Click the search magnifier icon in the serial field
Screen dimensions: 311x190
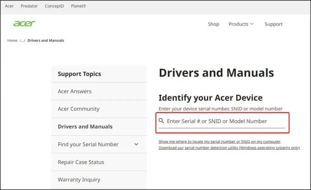(x=161, y=121)
